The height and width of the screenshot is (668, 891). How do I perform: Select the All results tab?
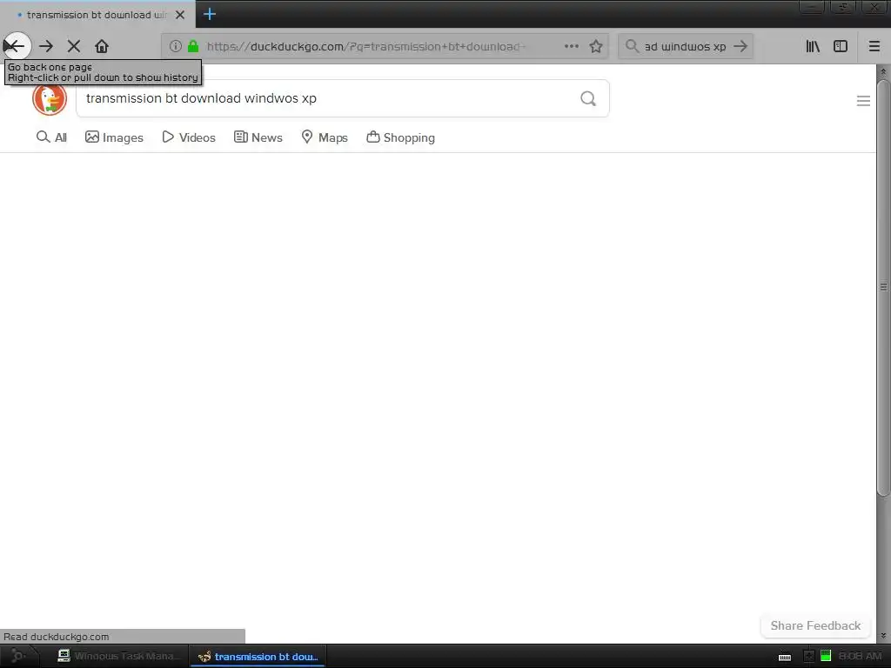tap(51, 137)
